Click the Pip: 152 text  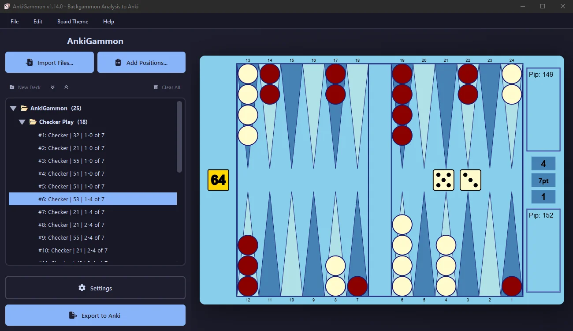(541, 215)
